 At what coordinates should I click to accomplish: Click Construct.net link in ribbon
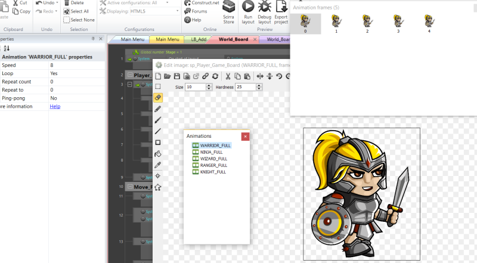click(x=202, y=3)
